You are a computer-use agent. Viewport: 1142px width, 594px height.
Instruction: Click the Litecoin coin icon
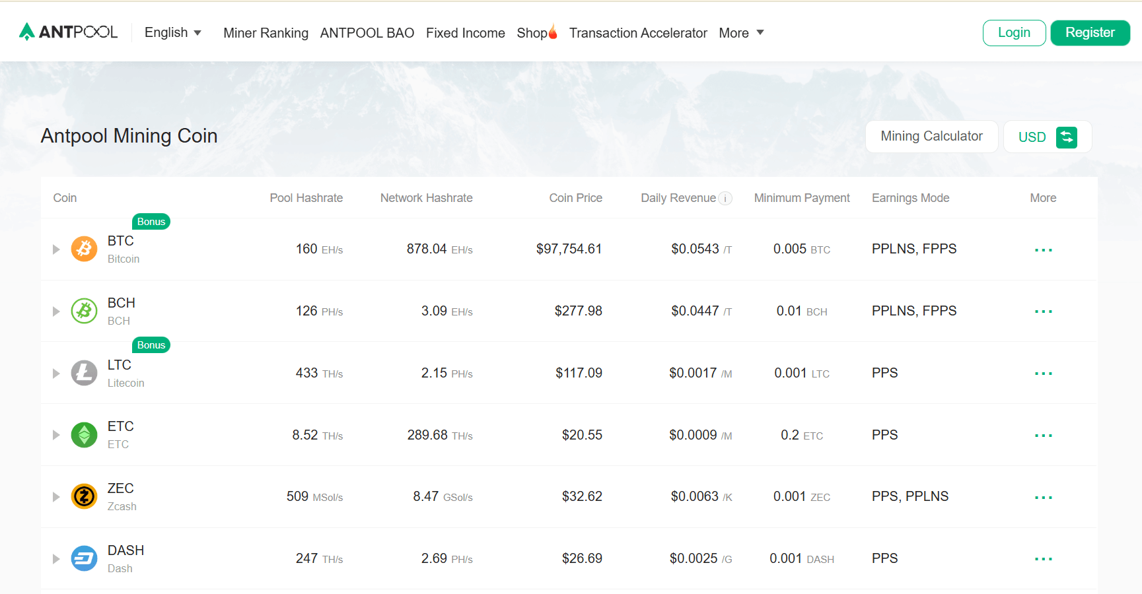pyautogui.click(x=84, y=373)
